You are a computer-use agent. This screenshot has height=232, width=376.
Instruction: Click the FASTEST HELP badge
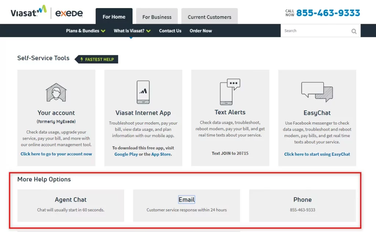point(97,59)
